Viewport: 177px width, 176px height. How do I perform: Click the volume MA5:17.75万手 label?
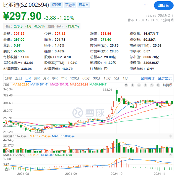[40, 136]
